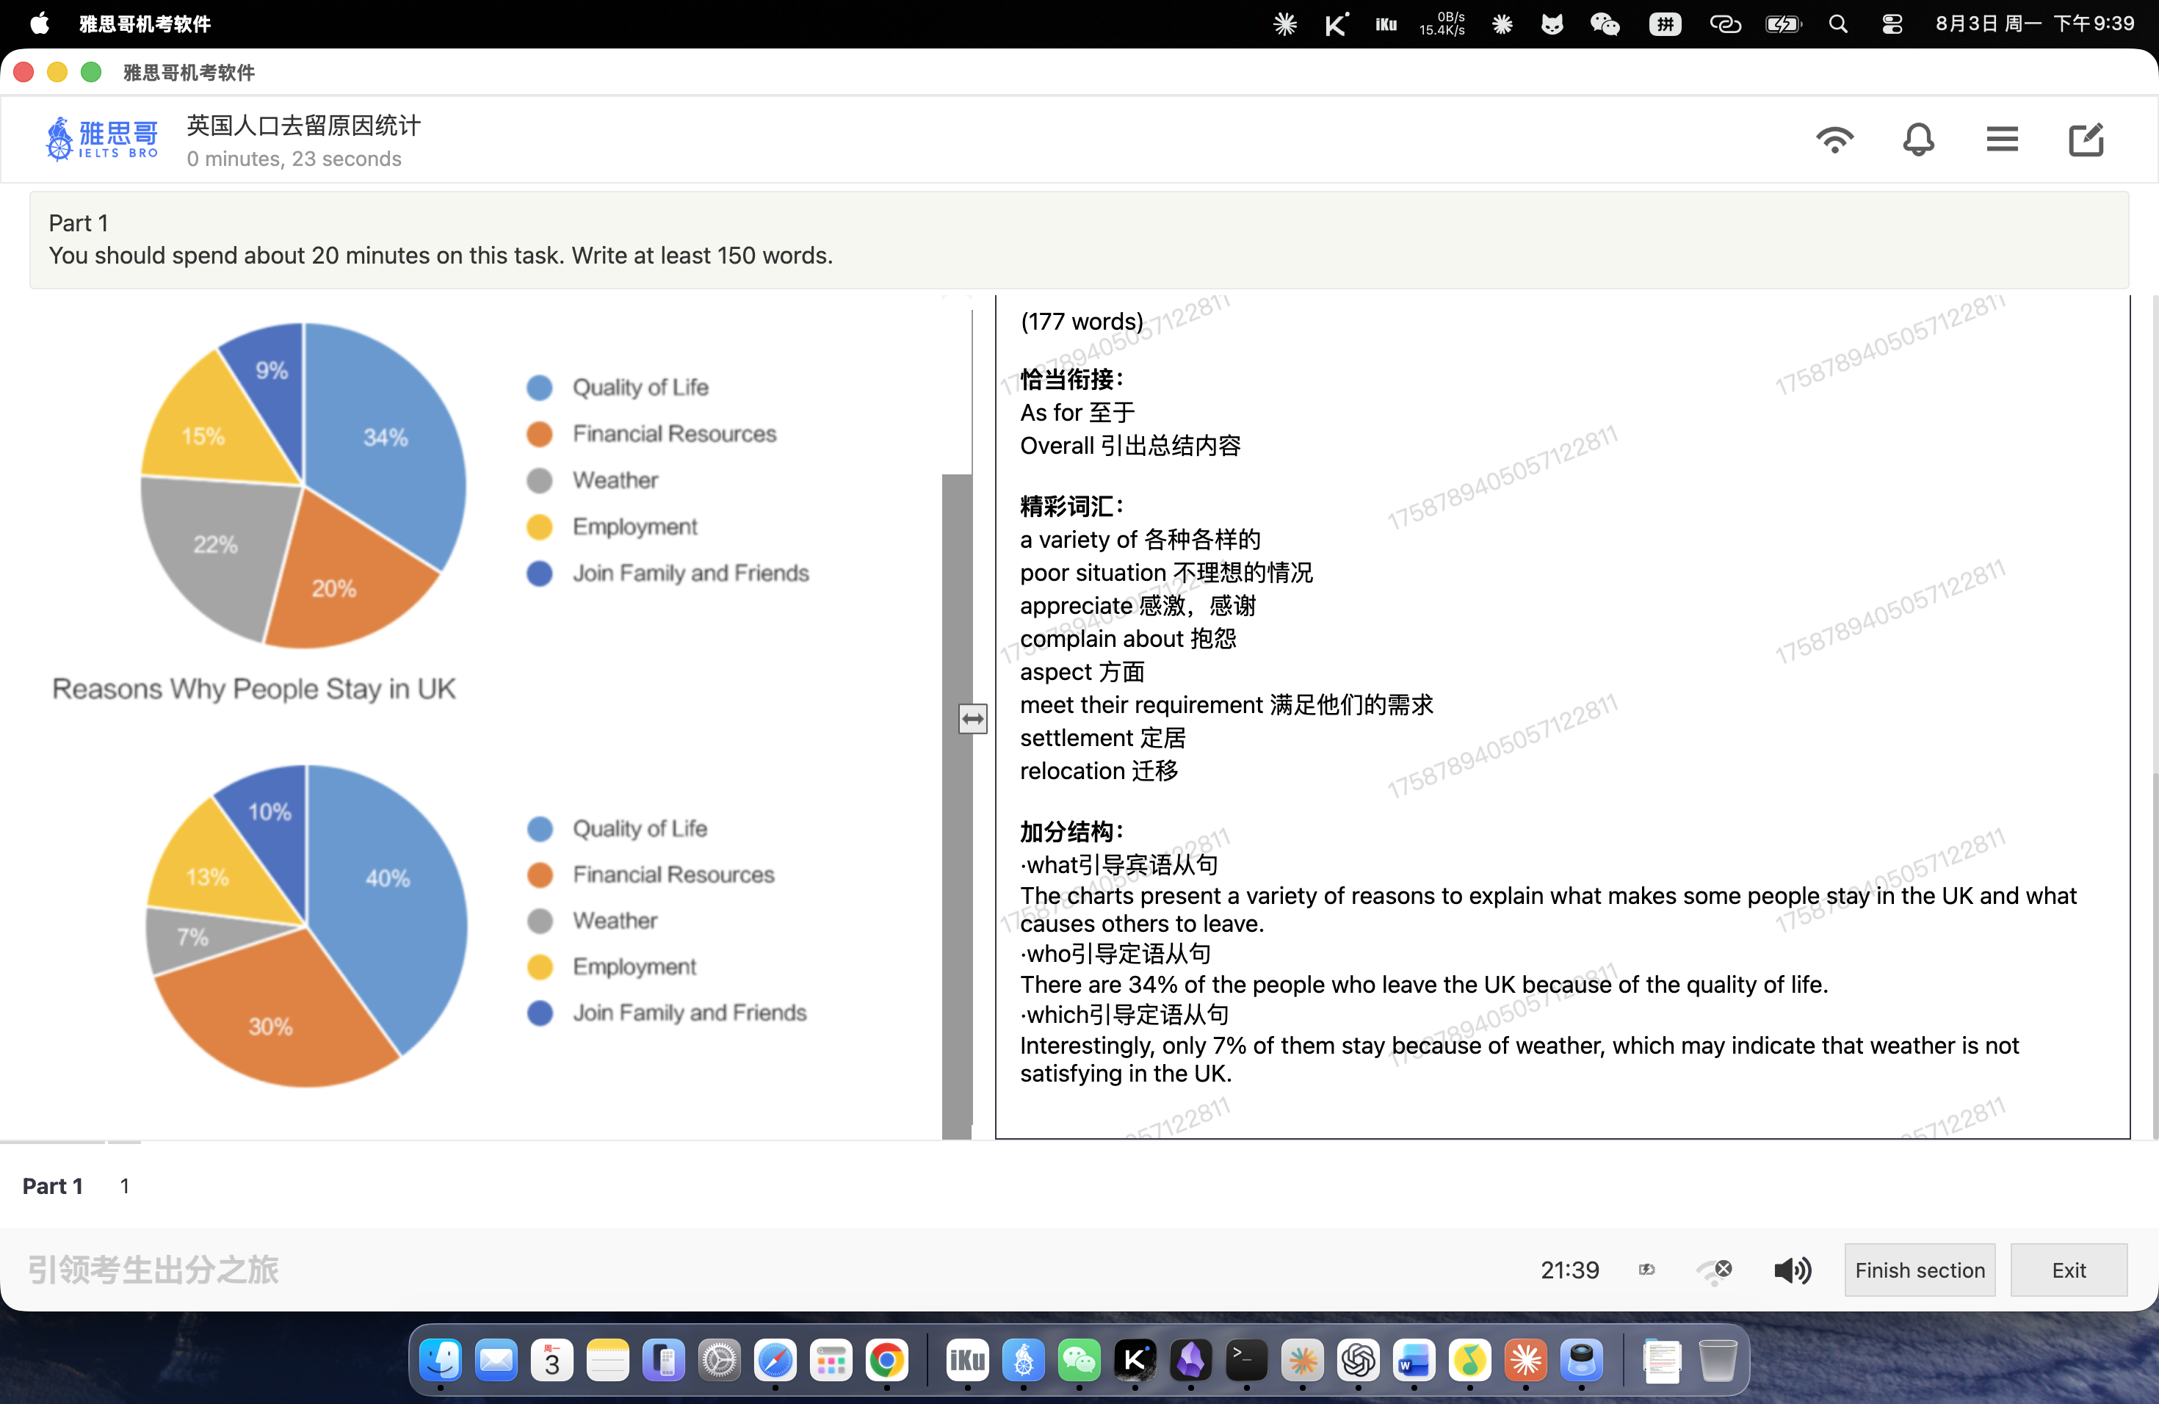Select question number 1
Image resolution: width=2159 pixels, height=1404 pixels.
tap(124, 1185)
